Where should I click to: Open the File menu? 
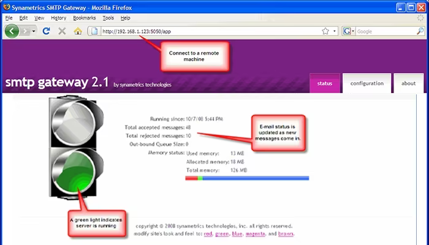tap(9, 18)
